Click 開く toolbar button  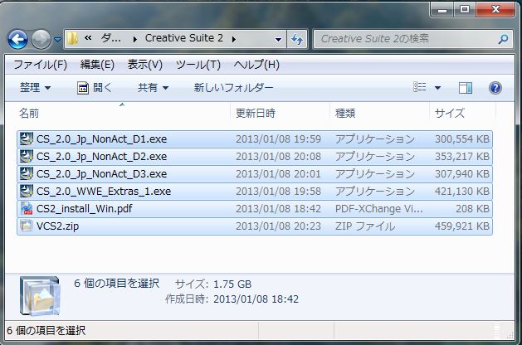(x=95, y=88)
